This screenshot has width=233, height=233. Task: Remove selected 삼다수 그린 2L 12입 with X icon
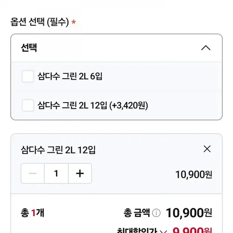(x=207, y=149)
